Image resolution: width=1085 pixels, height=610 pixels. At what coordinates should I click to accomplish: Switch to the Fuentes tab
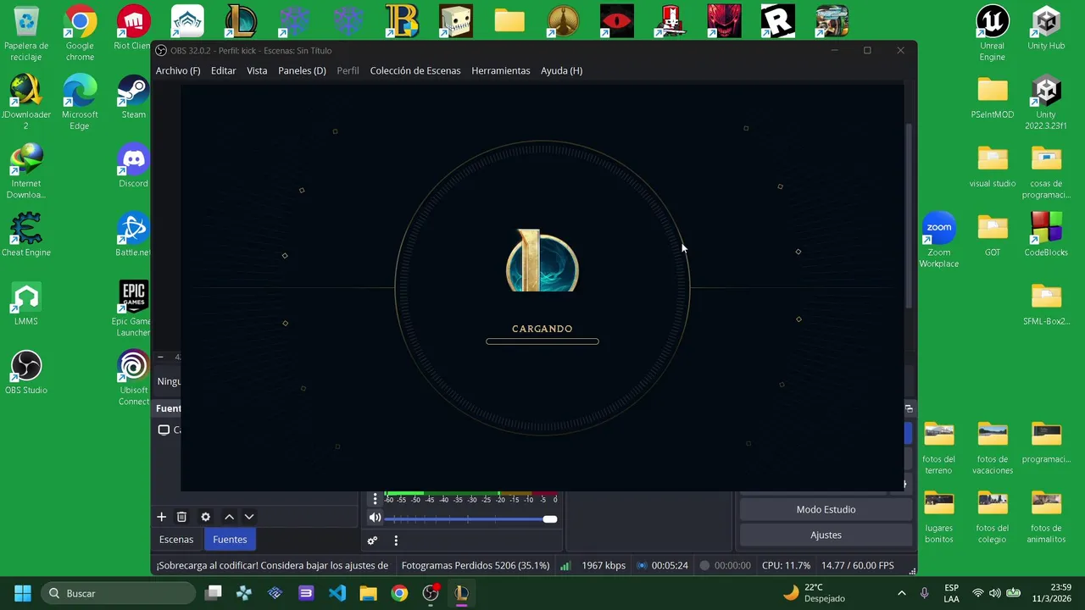coord(230,540)
